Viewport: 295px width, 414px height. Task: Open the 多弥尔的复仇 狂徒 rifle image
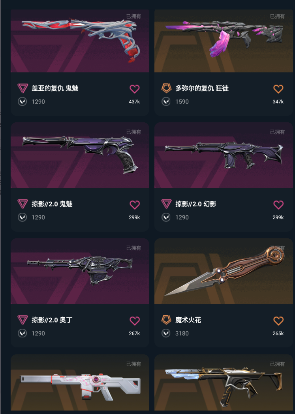[x=224, y=41]
